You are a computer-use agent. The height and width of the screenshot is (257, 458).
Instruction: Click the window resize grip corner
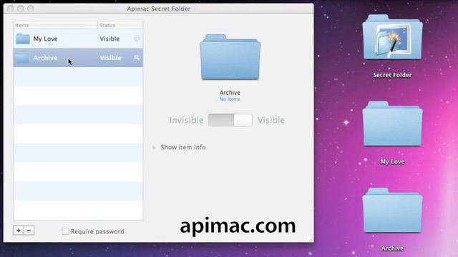310,238
